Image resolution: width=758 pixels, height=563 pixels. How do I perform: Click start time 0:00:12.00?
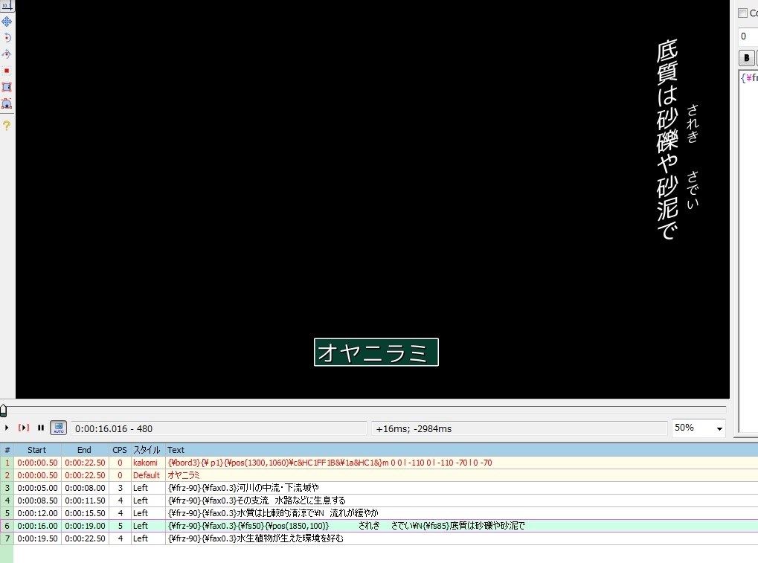pyautogui.click(x=37, y=512)
